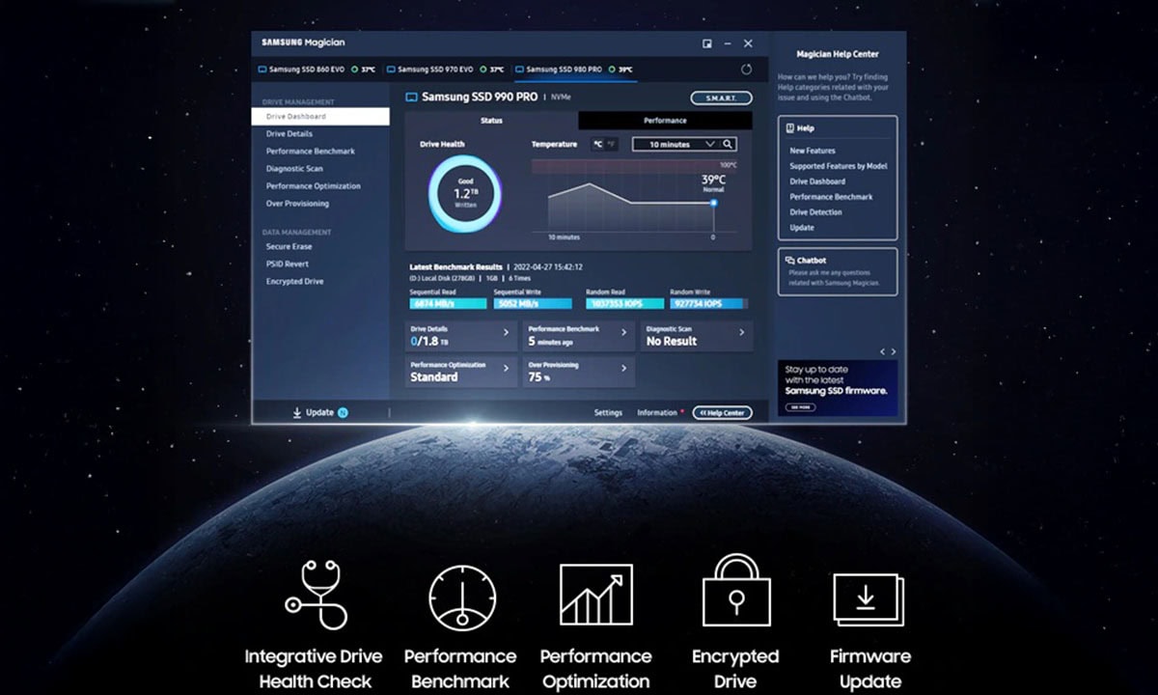1158x695 pixels.
Task: Click the Sequential Read 6874 MB/s bar
Action: click(x=448, y=303)
